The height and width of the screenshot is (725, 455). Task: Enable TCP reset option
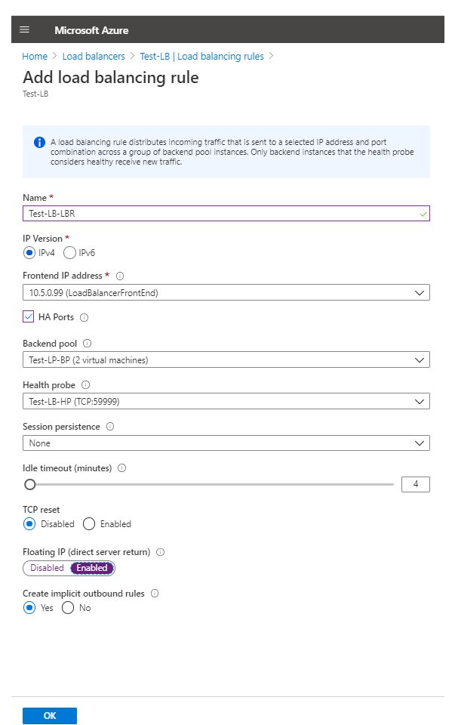click(x=89, y=523)
